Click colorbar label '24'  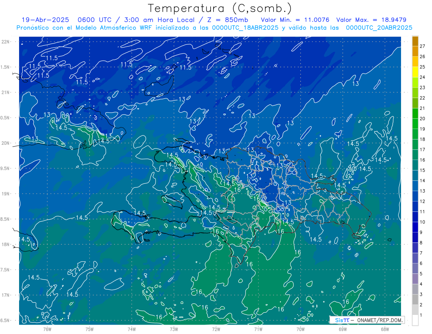(x=422, y=77)
